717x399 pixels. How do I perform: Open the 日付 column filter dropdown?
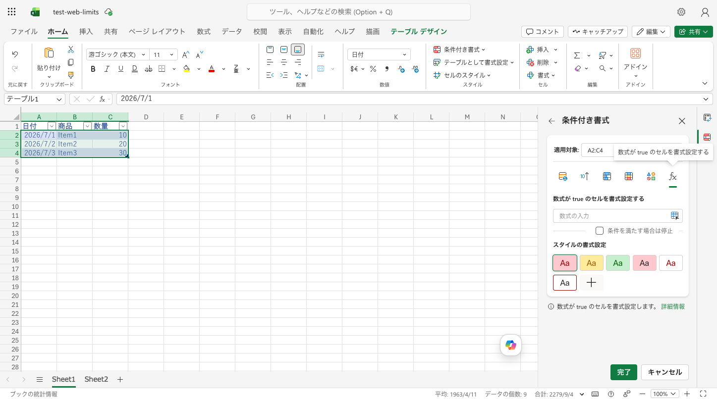(x=51, y=126)
